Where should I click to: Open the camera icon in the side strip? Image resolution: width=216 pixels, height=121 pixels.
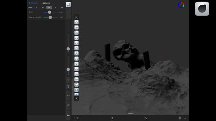coord(68,115)
